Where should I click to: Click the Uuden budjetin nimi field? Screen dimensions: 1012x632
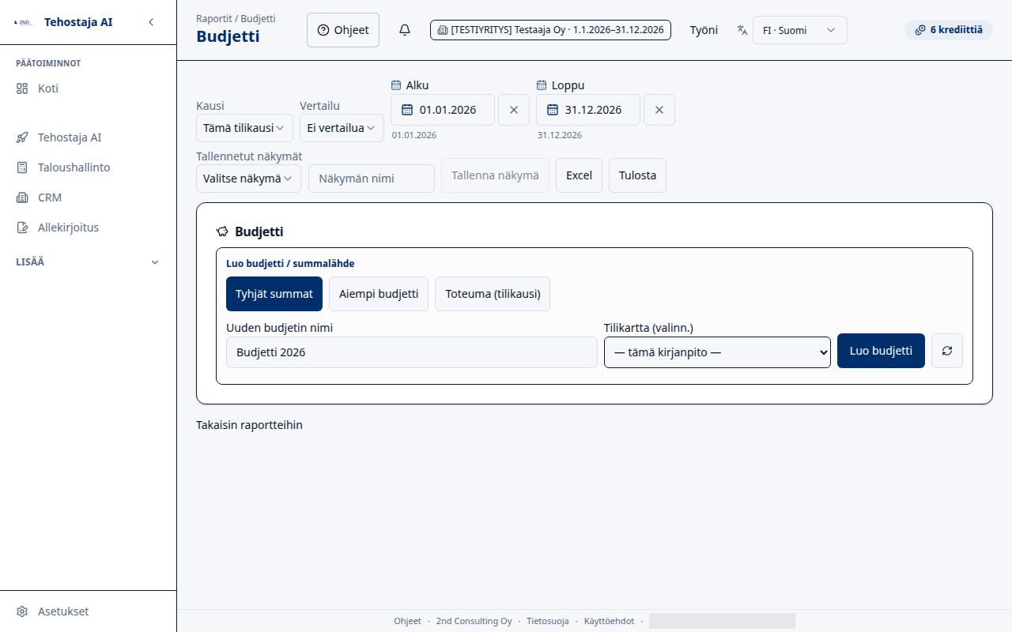point(412,352)
